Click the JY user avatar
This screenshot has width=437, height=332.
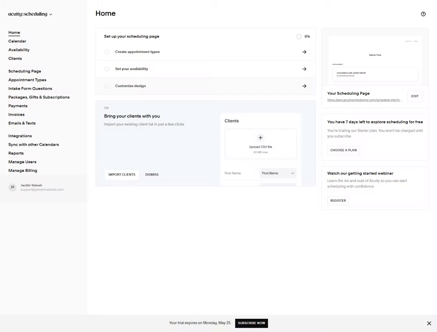click(x=12, y=187)
